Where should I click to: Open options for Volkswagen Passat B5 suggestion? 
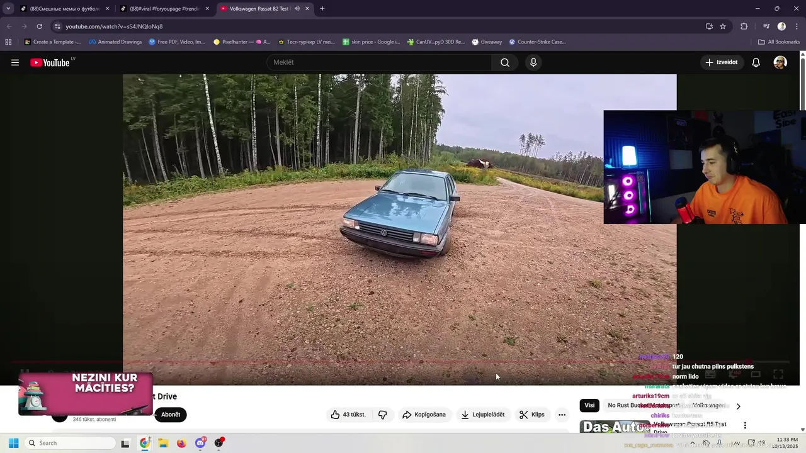[745, 425]
